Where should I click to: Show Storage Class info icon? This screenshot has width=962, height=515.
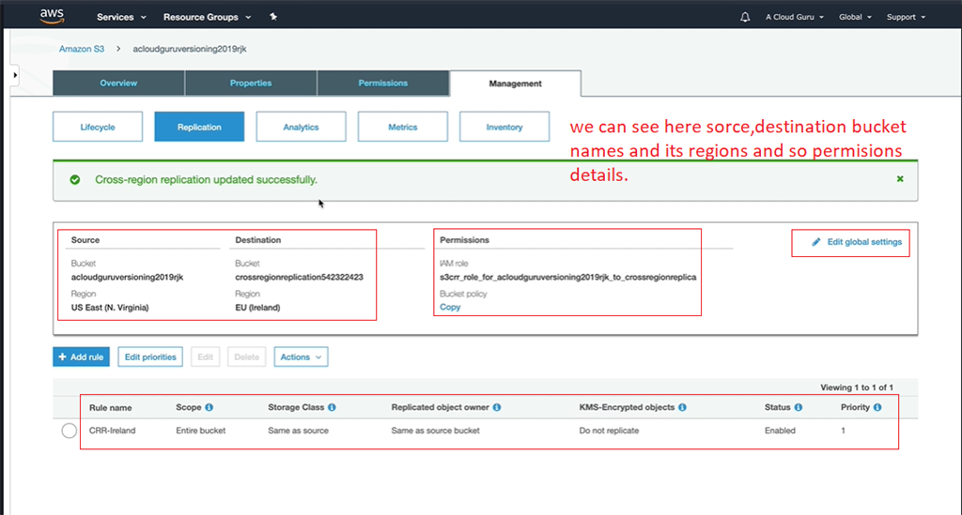point(332,407)
